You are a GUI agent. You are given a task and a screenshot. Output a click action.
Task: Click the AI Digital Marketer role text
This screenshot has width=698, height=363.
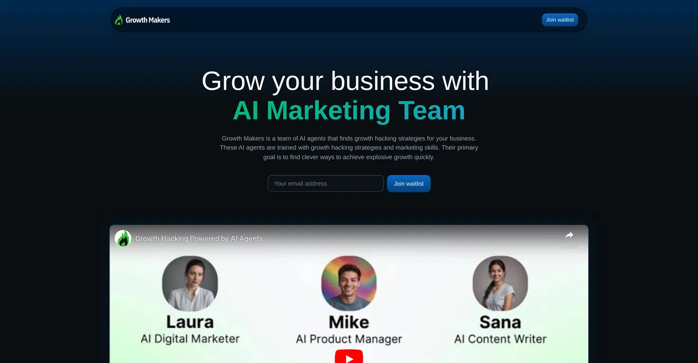click(190, 339)
